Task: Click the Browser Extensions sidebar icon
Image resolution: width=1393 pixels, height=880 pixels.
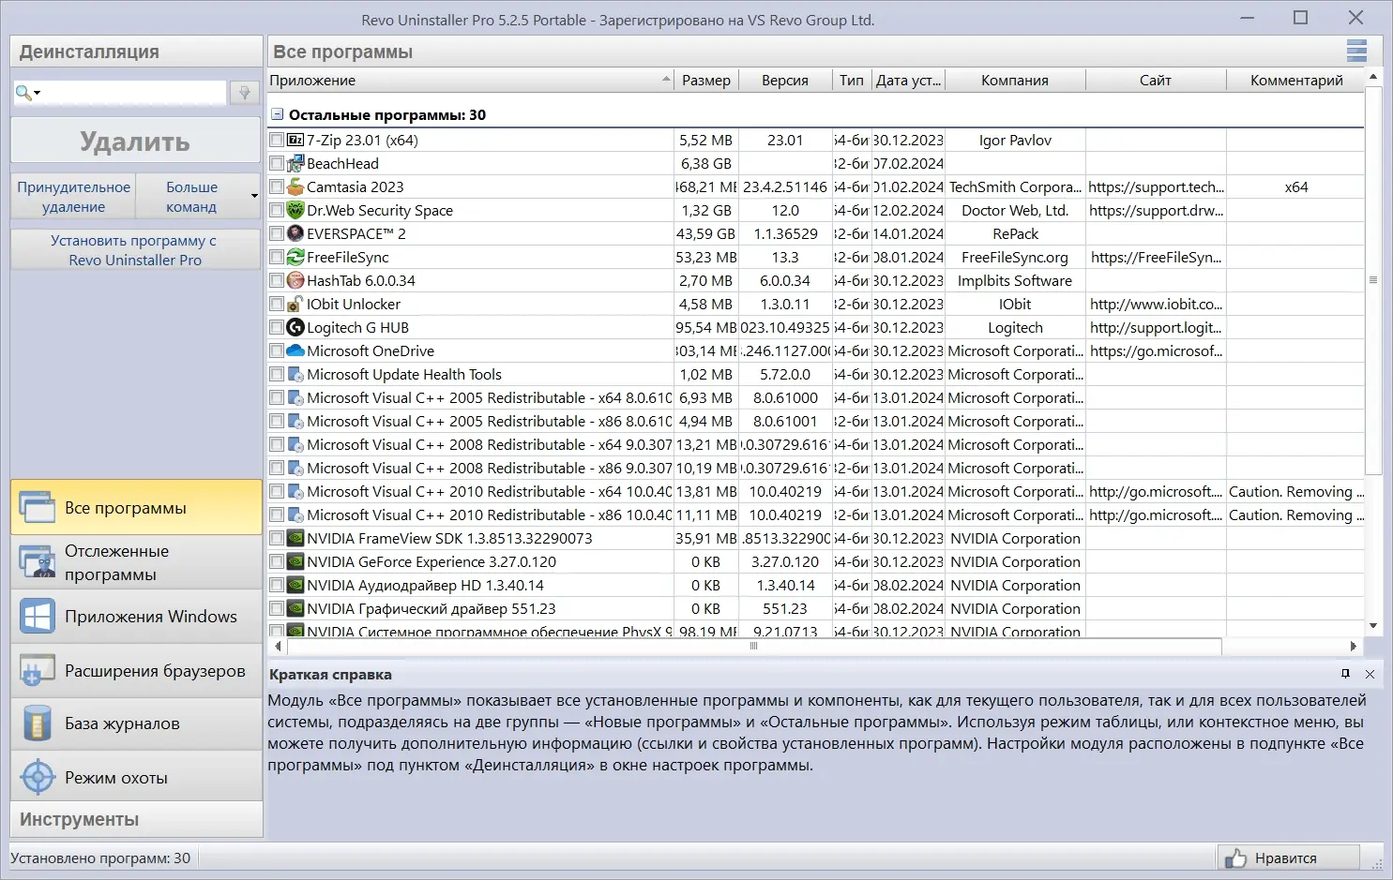Action: (38, 671)
